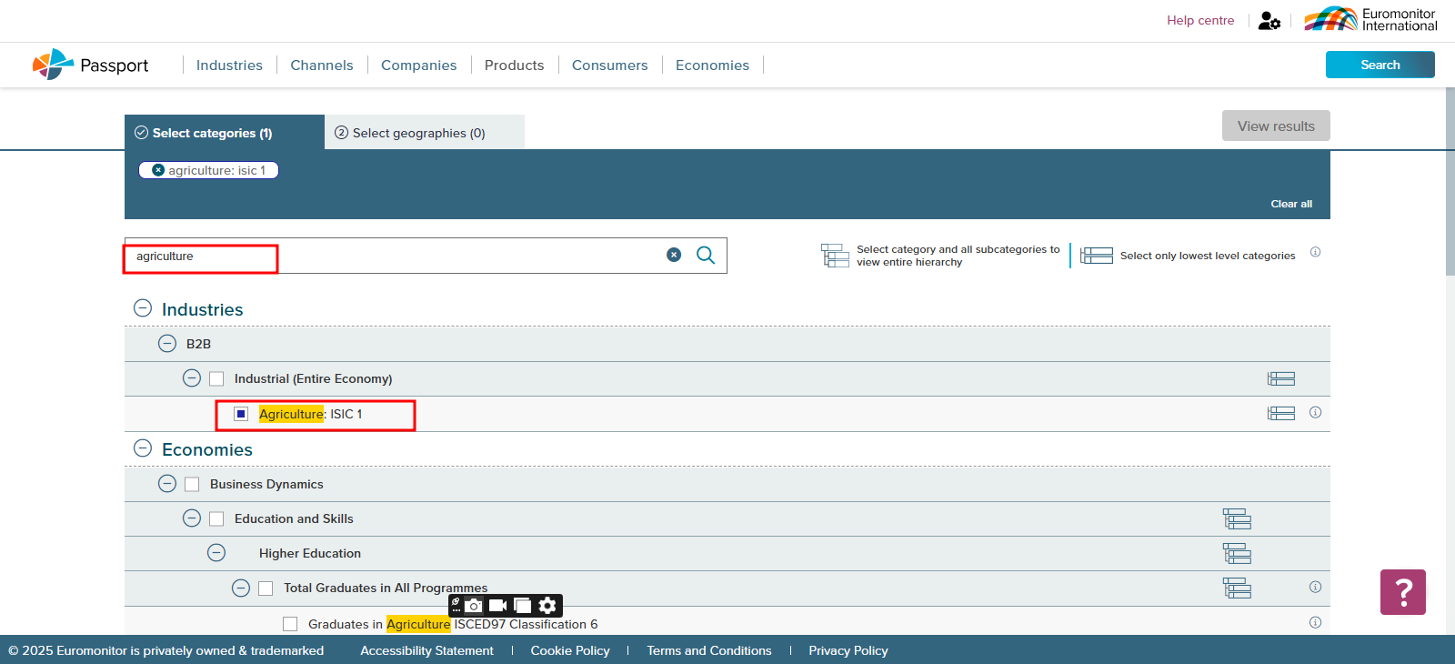Clear the agriculture search text
The width and height of the screenshot is (1455, 664).
[674, 256]
